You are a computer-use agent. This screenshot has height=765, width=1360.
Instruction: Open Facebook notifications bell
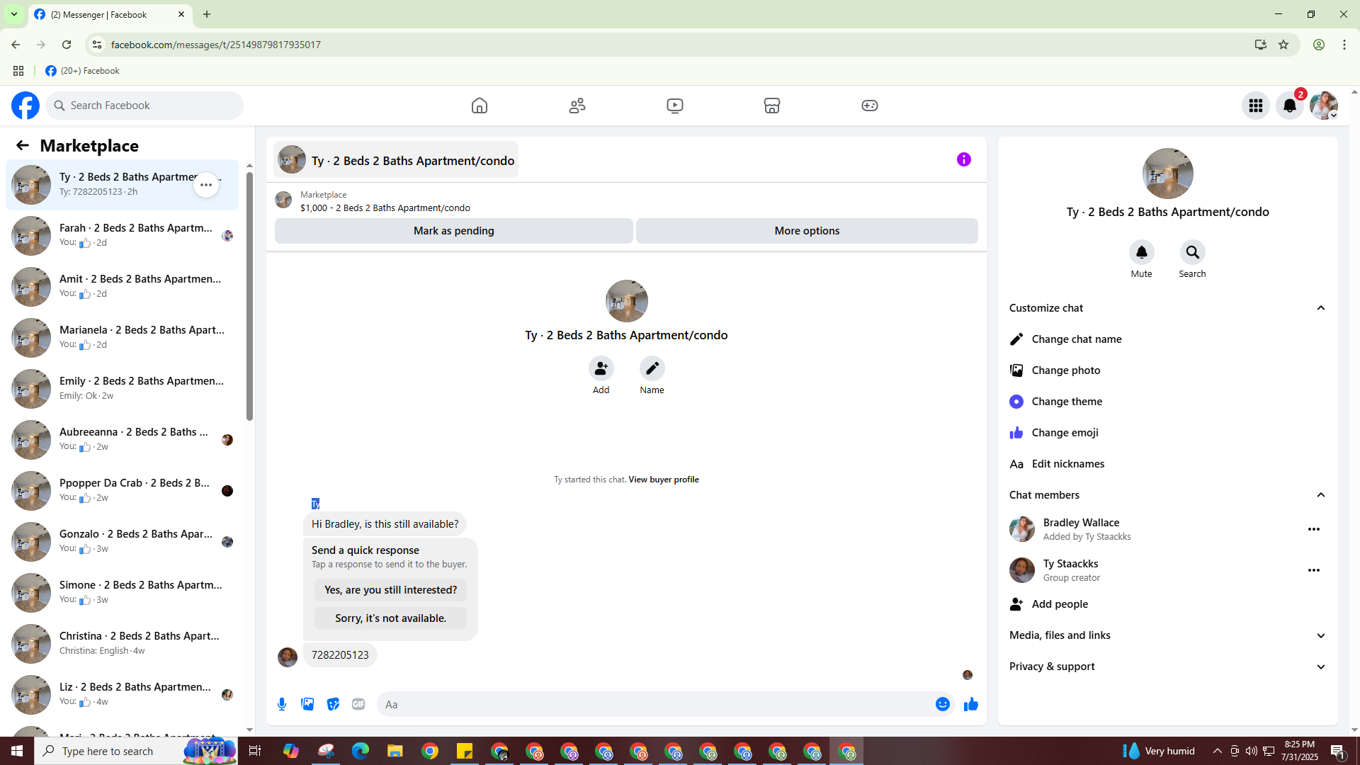click(1289, 106)
